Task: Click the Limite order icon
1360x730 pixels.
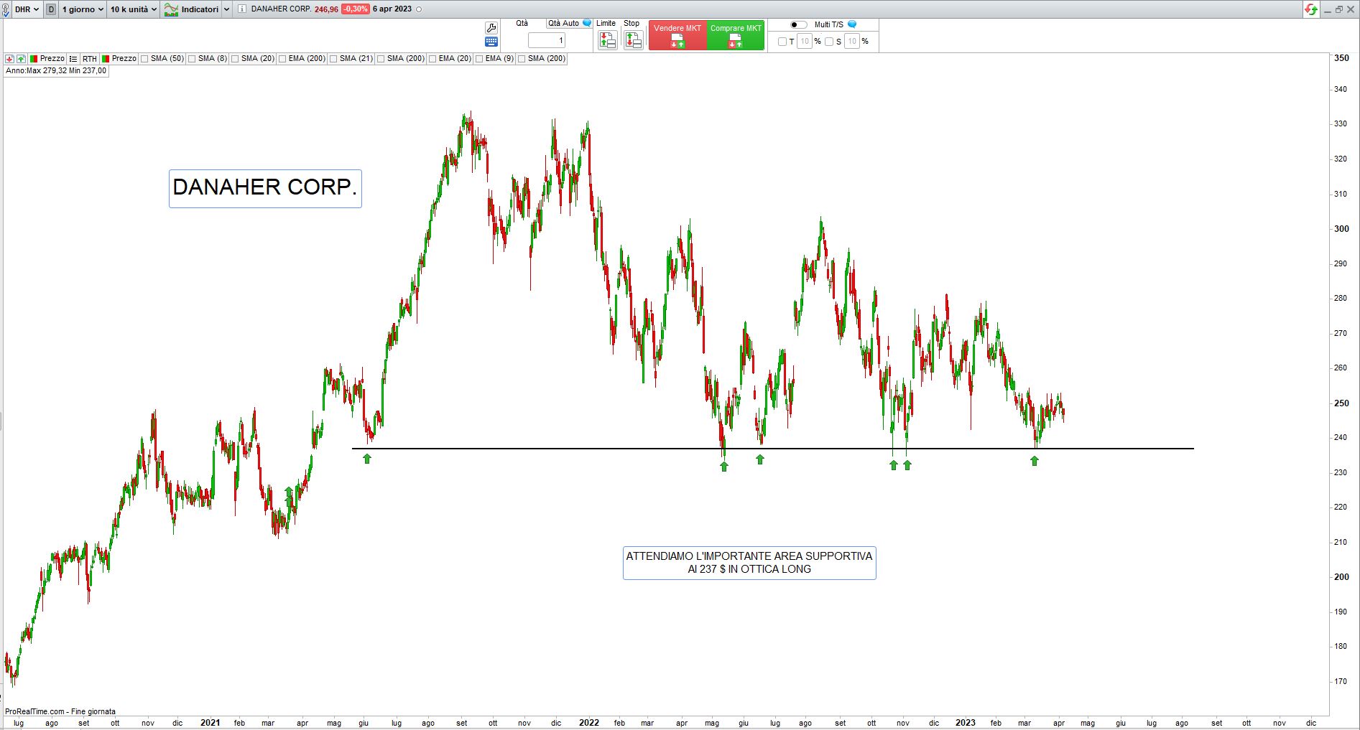Action: click(x=607, y=41)
